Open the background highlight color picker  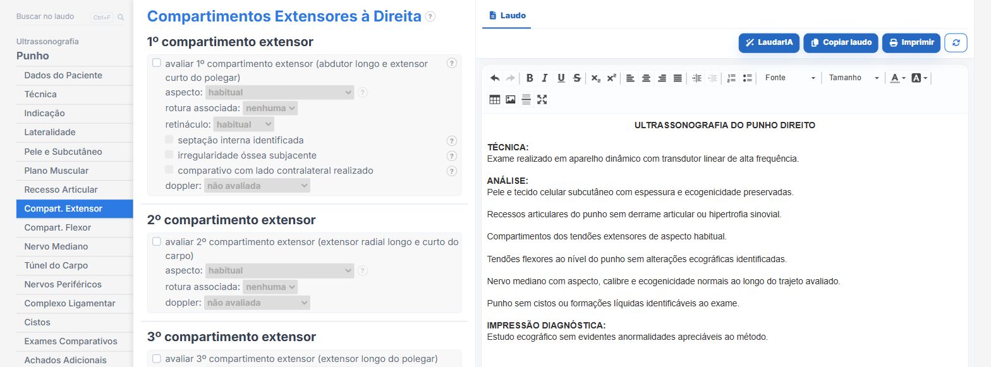[x=920, y=78]
